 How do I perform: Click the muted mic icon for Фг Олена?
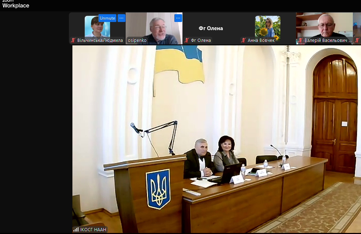point(187,40)
